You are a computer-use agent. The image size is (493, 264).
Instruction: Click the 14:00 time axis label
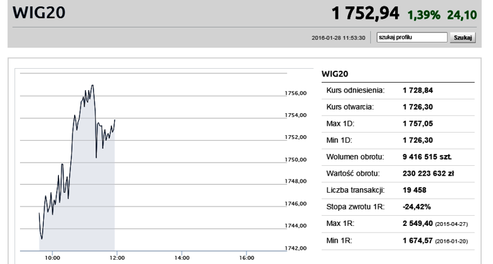(181, 257)
